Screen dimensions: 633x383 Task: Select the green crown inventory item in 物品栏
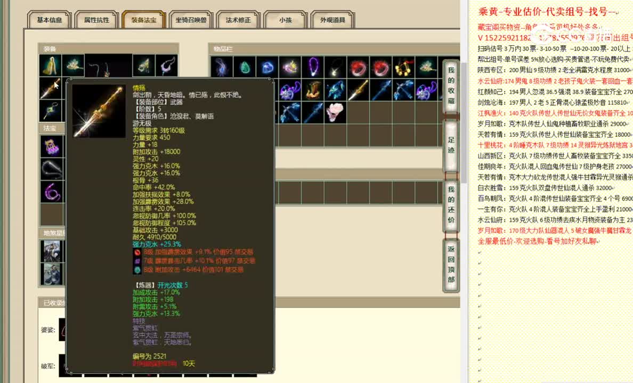point(426,66)
